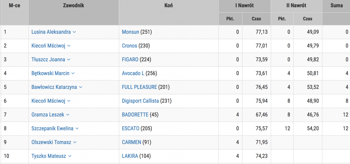Expand chevron beside Tyszko Mateusz

[x=70, y=156]
